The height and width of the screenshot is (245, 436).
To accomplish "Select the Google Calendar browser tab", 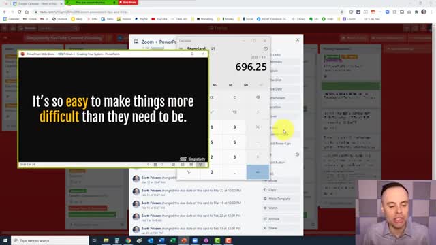I will (x=37, y=3).
